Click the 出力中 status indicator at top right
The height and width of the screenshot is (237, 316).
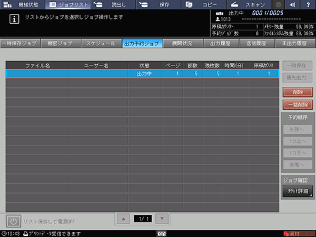click(236, 13)
